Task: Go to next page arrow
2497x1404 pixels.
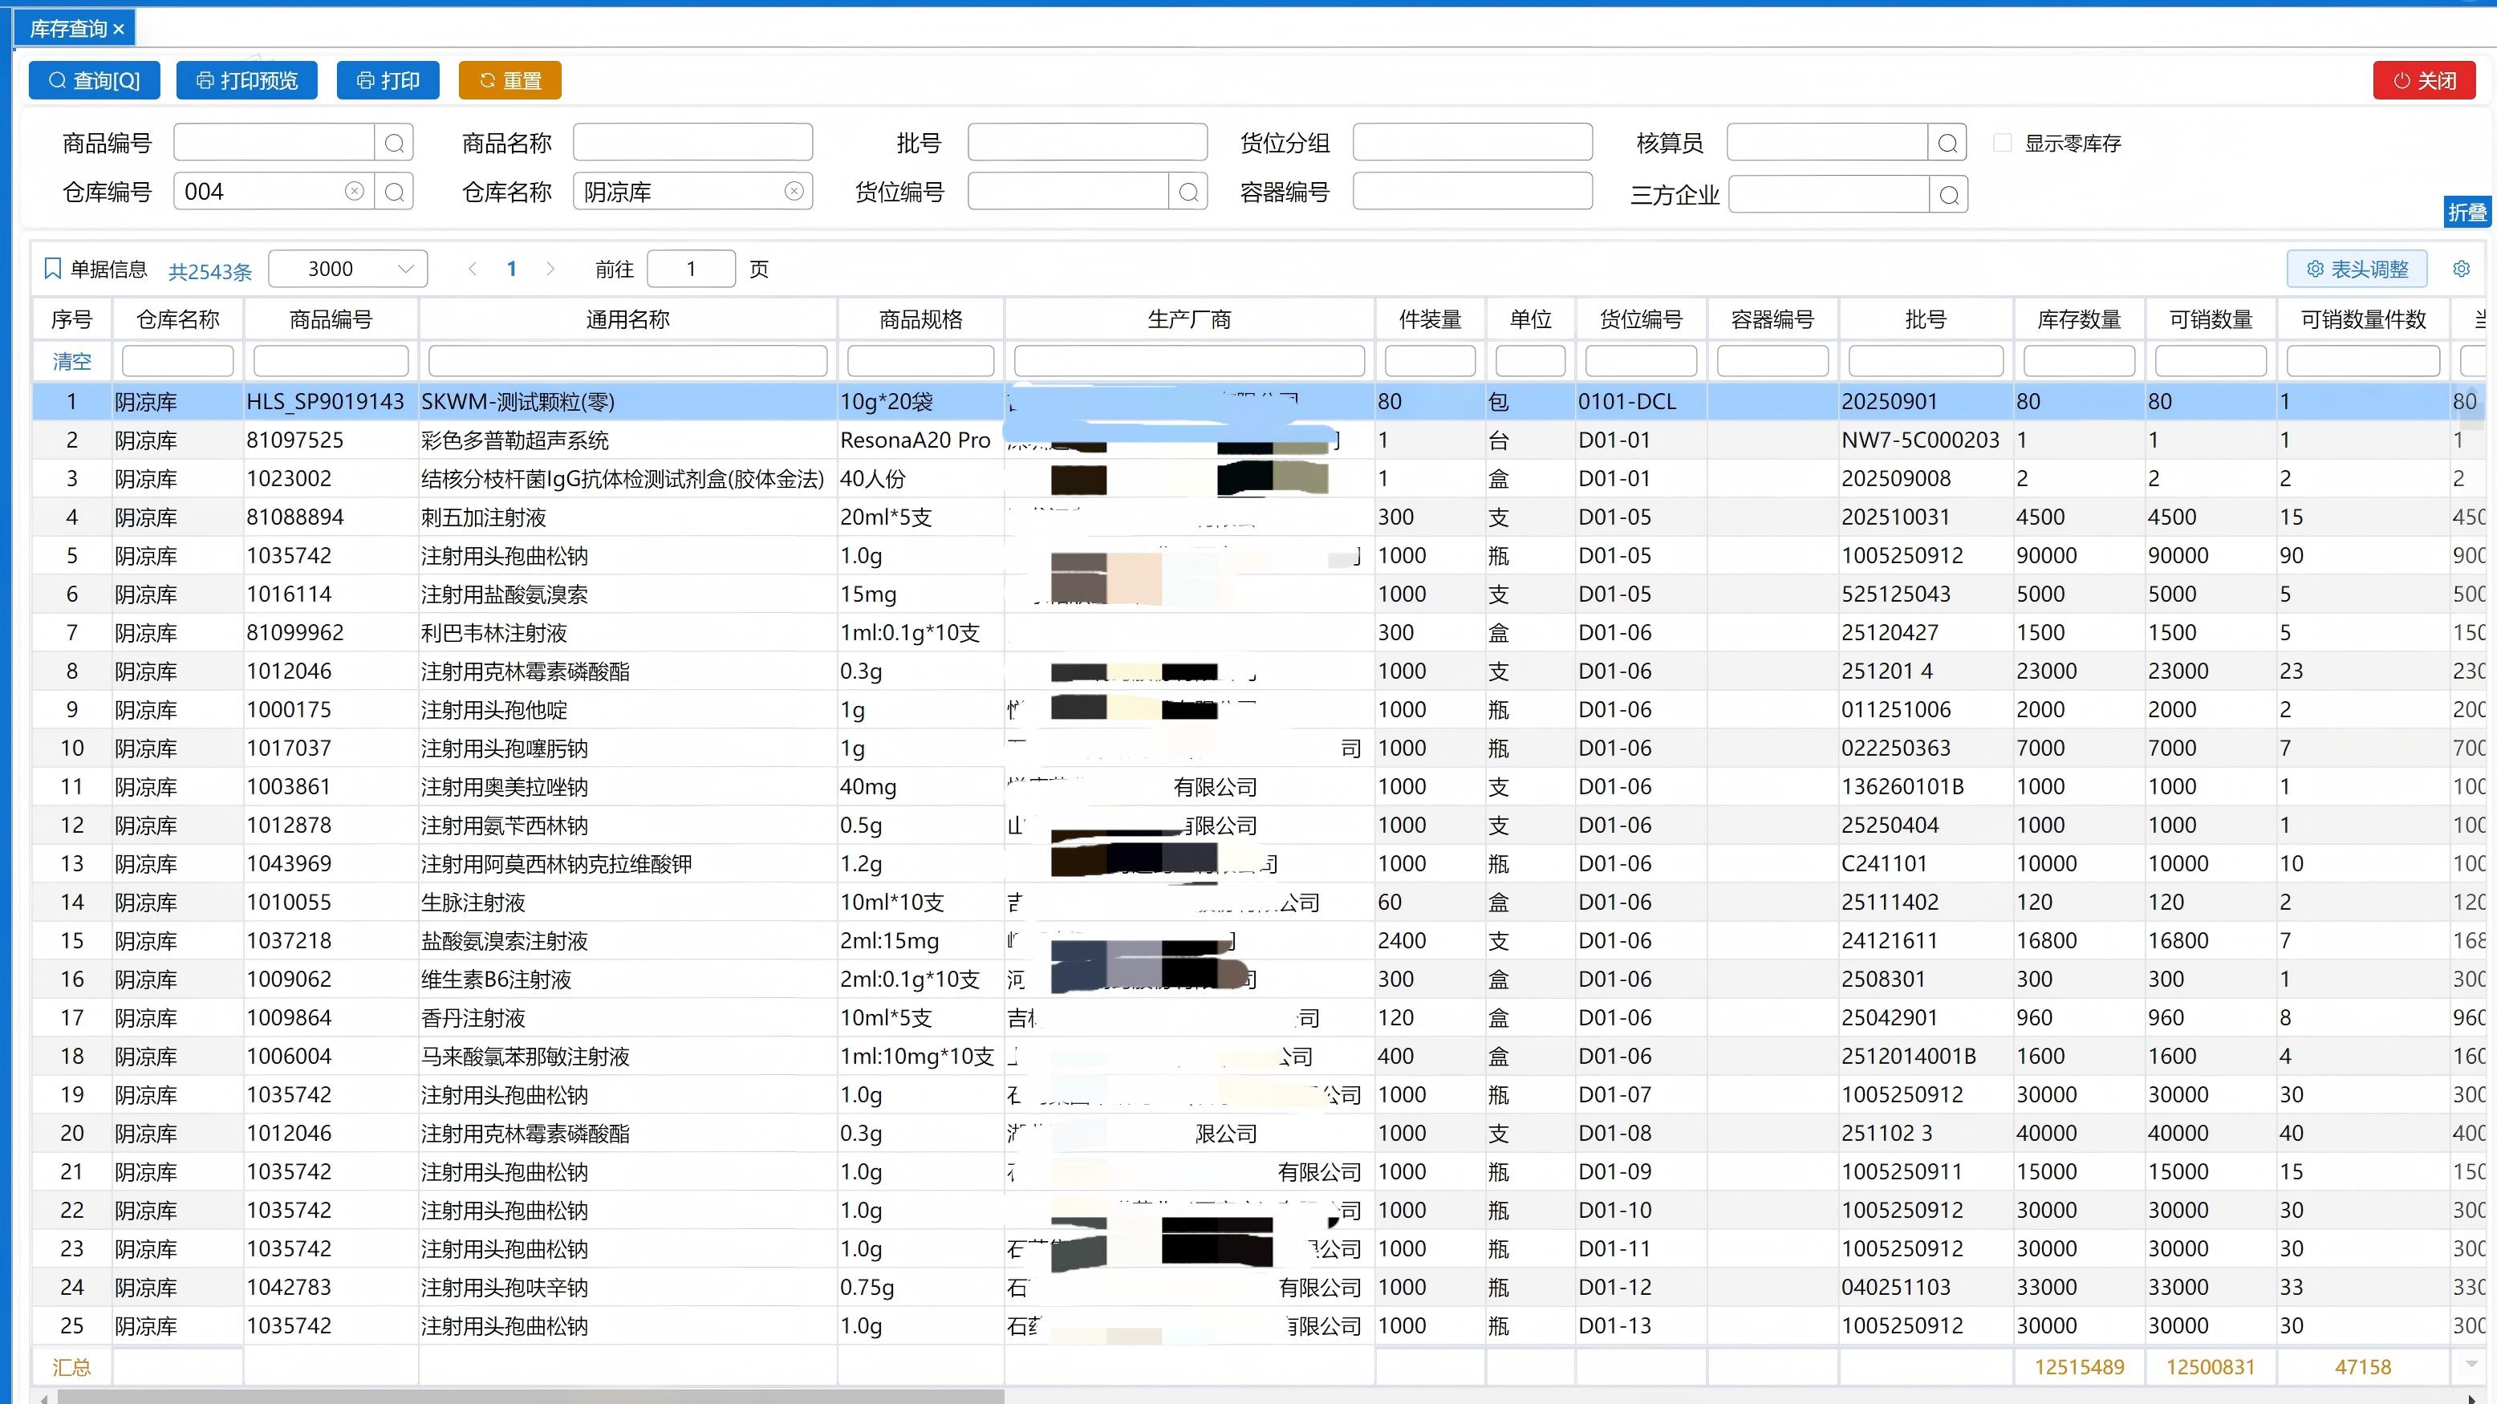Action: (x=550, y=269)
